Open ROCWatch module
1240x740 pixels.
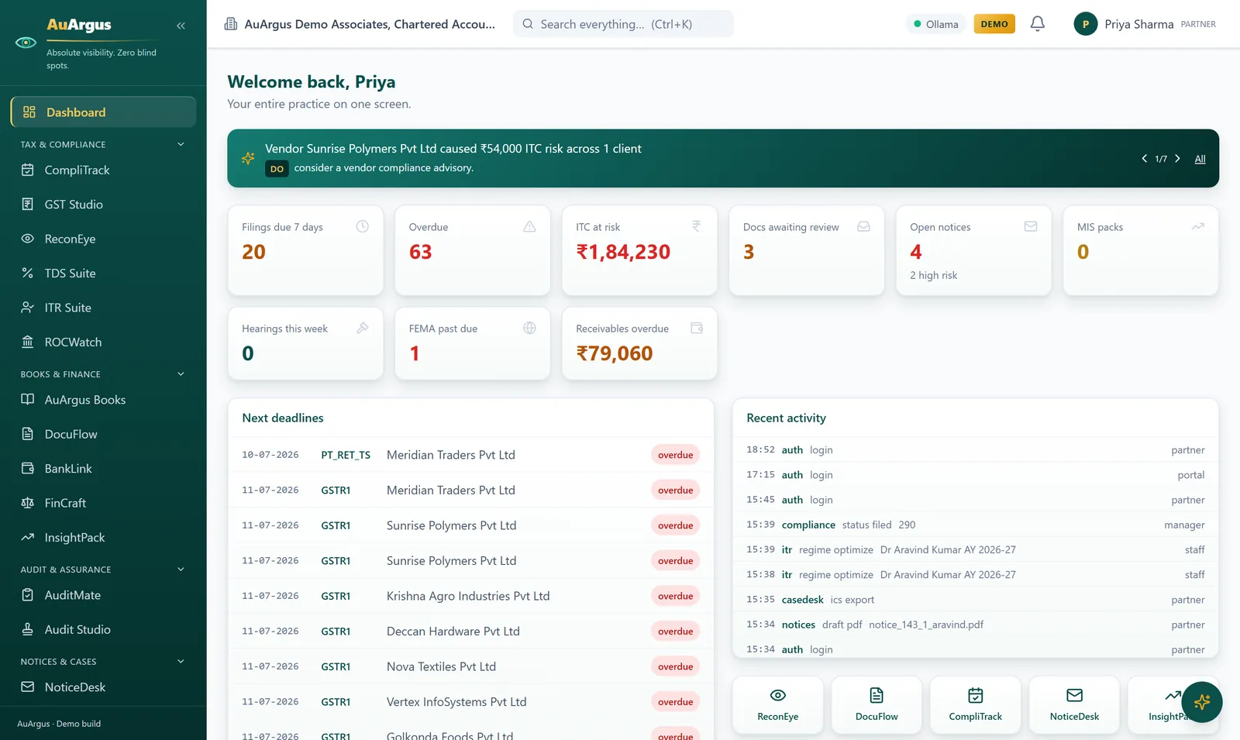[103, 342]
